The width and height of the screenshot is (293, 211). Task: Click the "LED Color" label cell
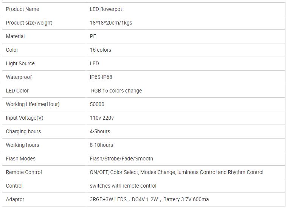17,91
